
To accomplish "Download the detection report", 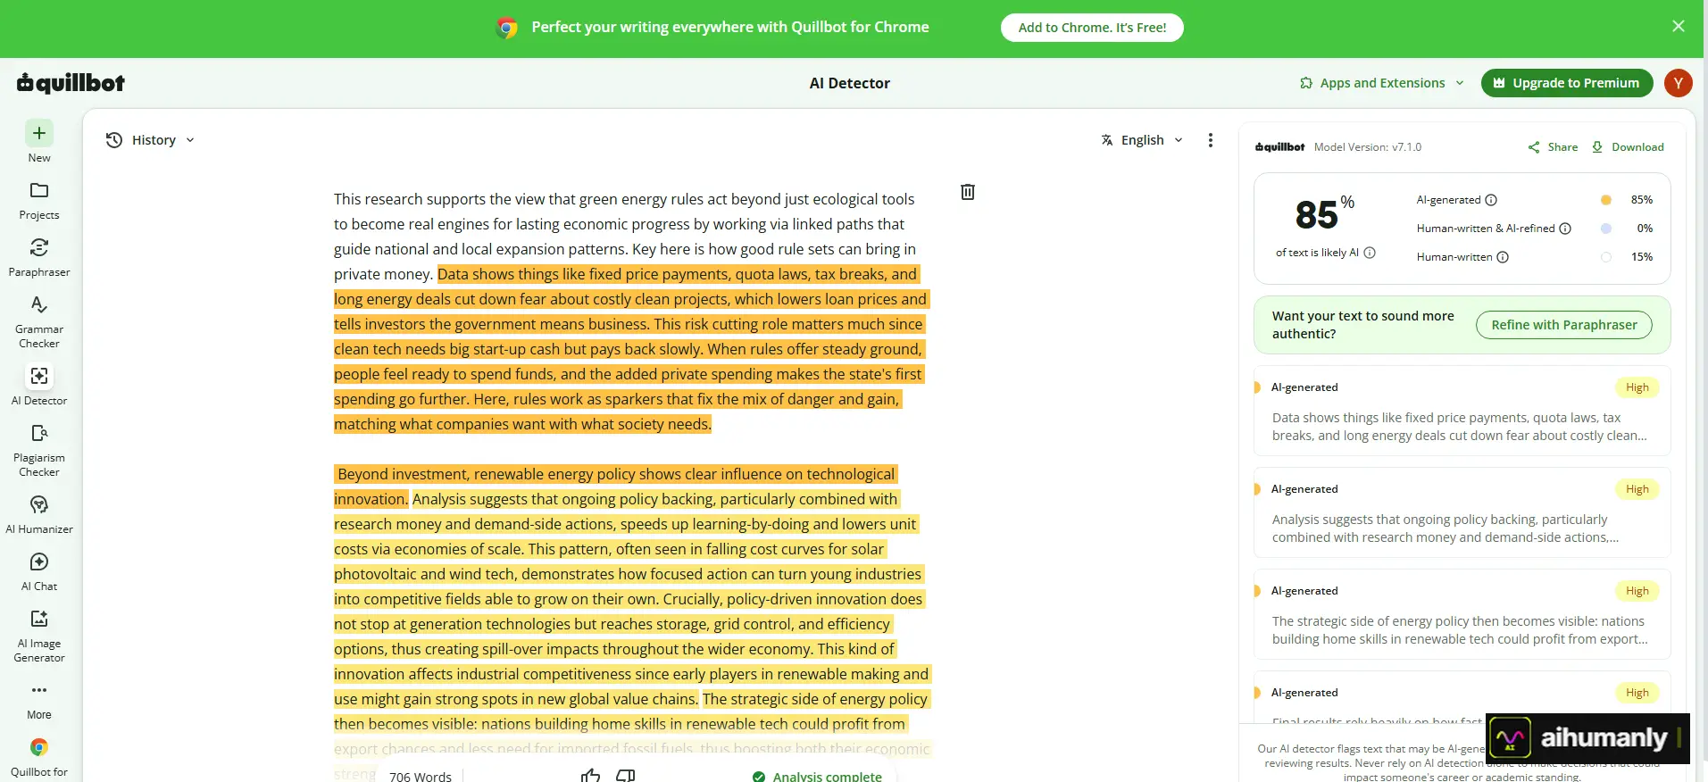I will pos(1628,147).
